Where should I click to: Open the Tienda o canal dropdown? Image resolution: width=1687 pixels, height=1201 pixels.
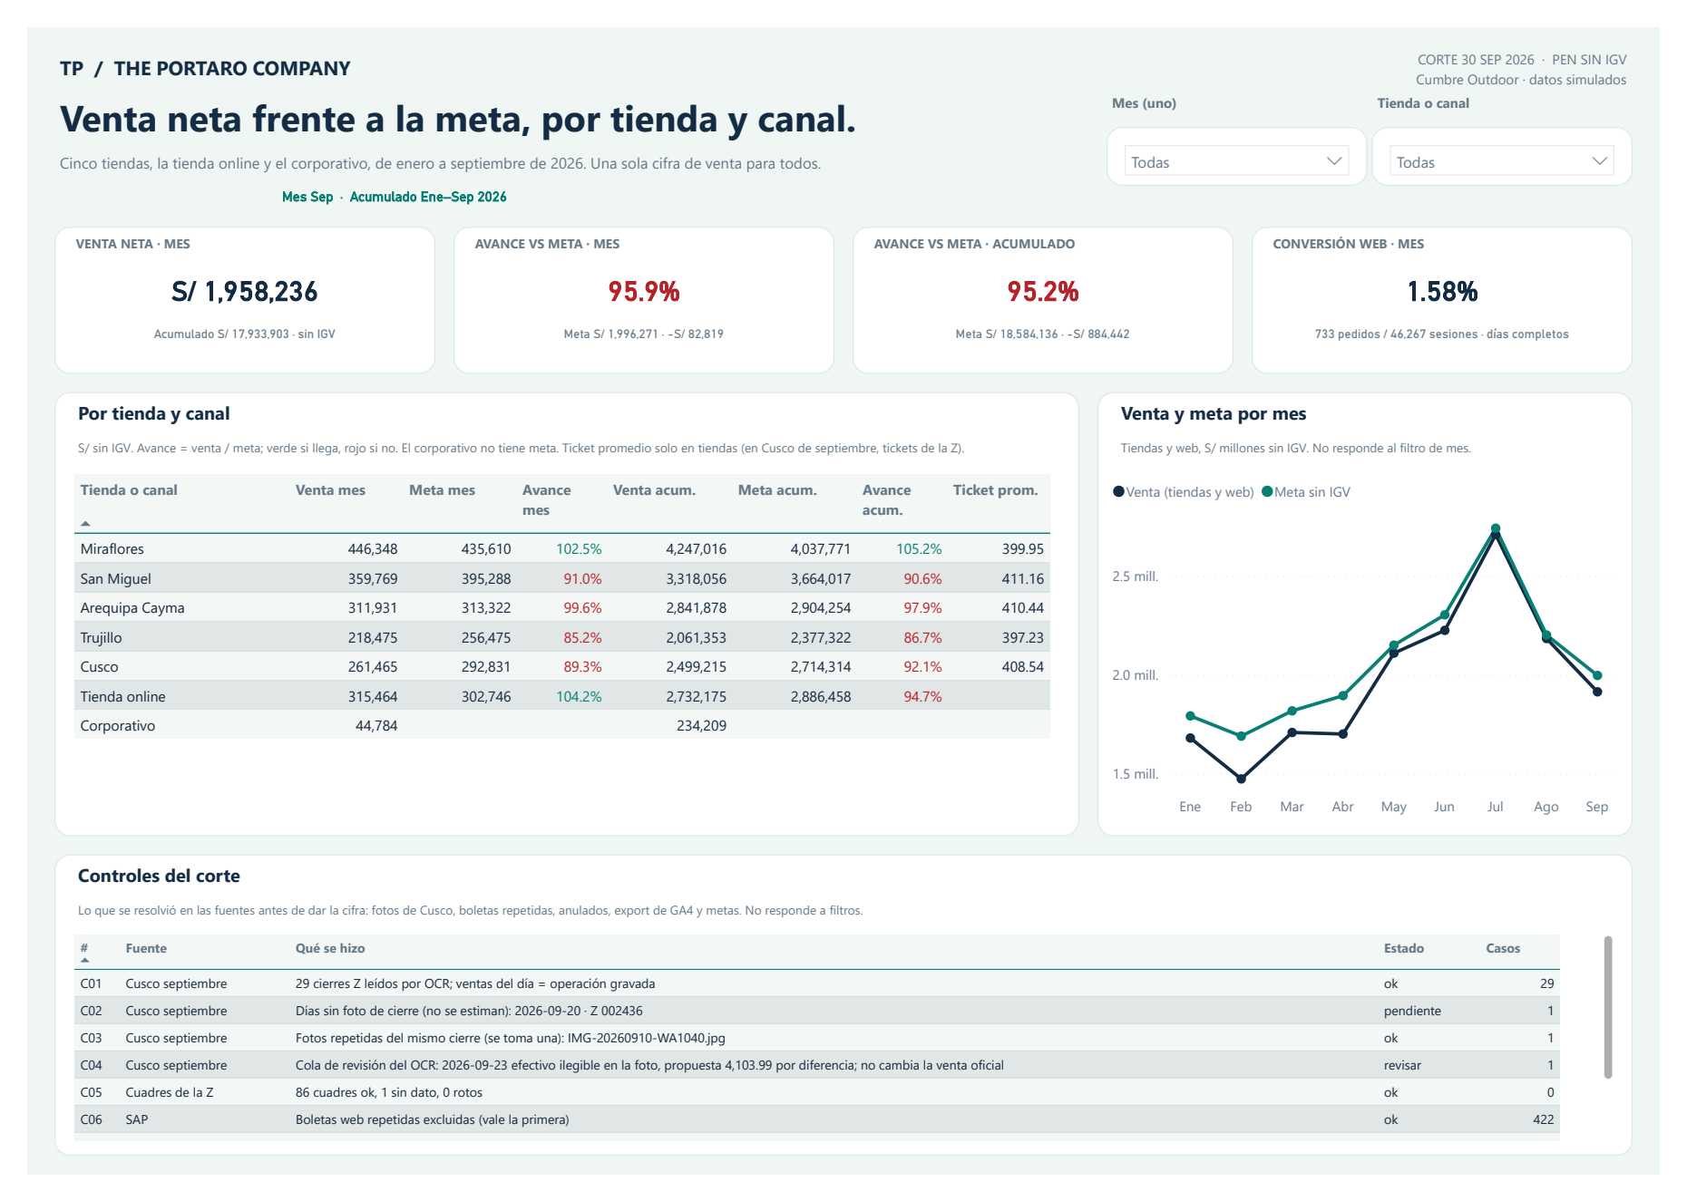tap(1501, 161)
